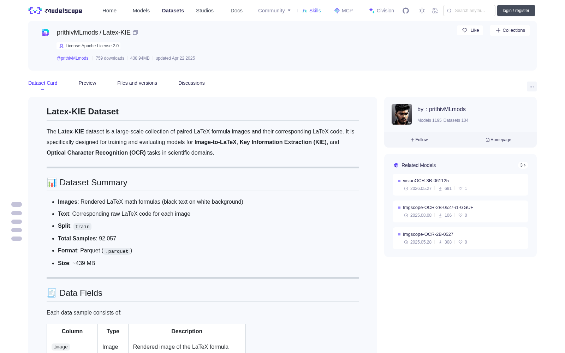Follow prithivMLmods
This screenshot has width=565, height=353.
419,140
